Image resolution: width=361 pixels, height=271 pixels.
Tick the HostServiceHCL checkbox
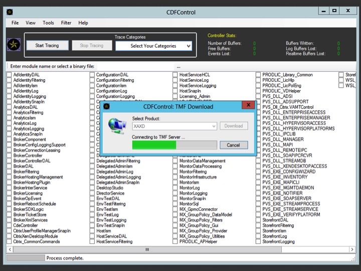(175, 75)
